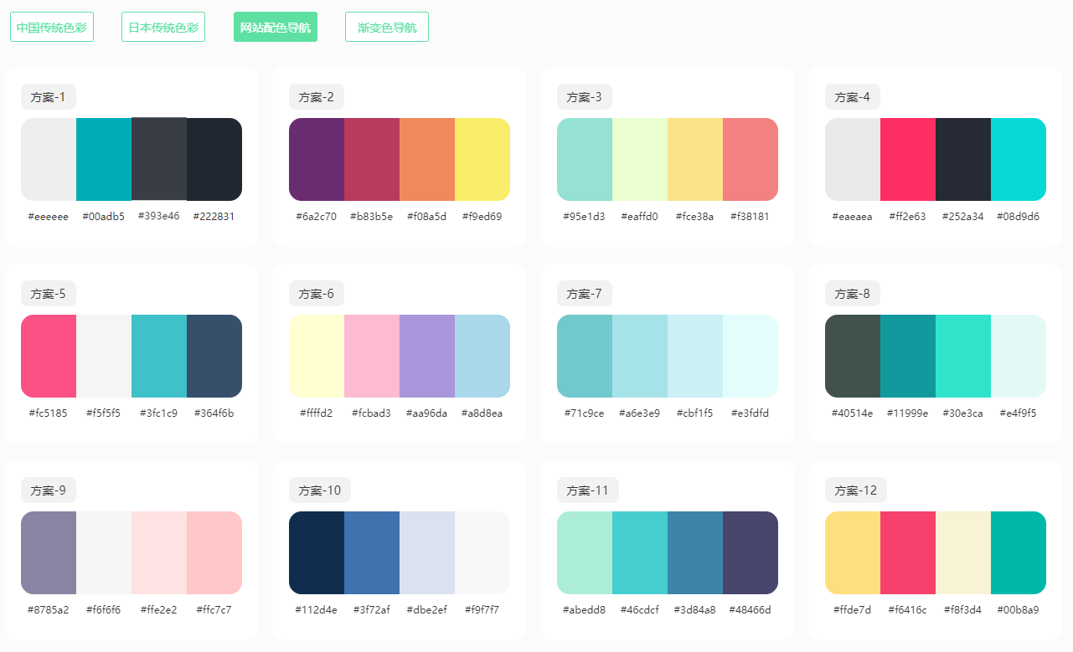Pick the pale yellow #ffffd2 swatch
This screenshot has height=652, width=1073.
[317, 356]
